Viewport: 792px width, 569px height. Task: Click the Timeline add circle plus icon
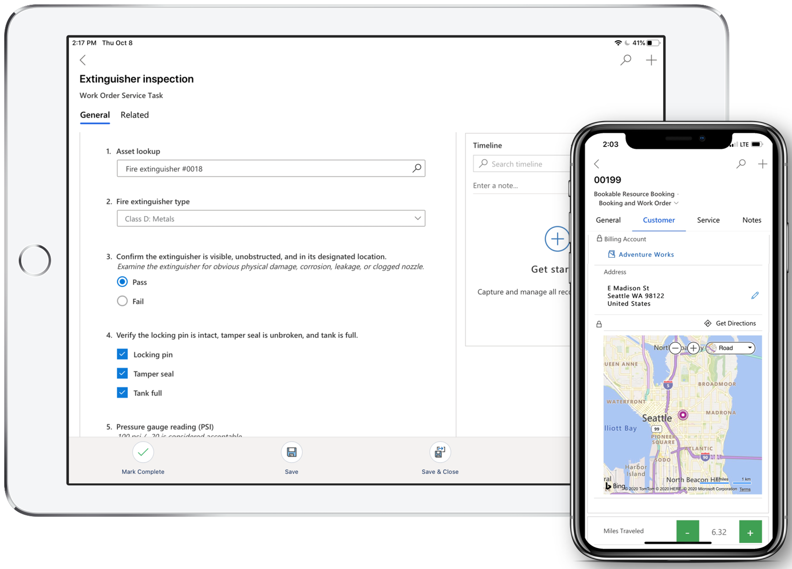click(x=557, y=239)
